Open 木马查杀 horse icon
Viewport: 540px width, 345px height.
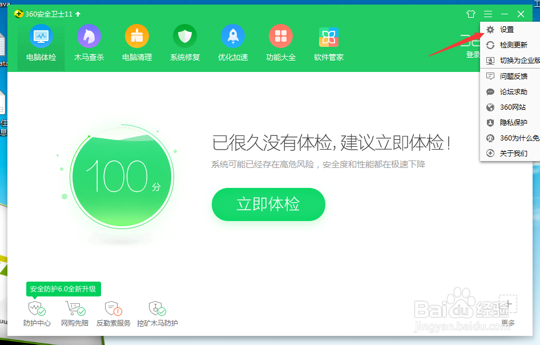click(x=89, y=36)
